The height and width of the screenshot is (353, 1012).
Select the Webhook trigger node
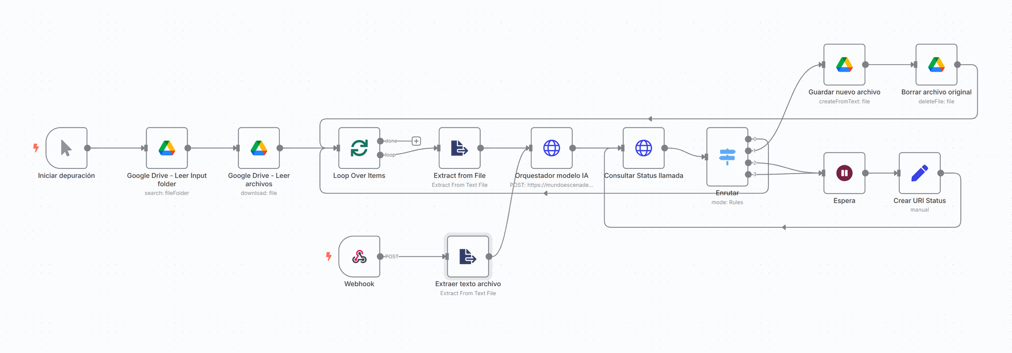pyautogui.click(x=359, y=257)
